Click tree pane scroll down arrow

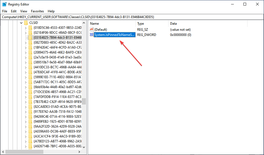84,147
